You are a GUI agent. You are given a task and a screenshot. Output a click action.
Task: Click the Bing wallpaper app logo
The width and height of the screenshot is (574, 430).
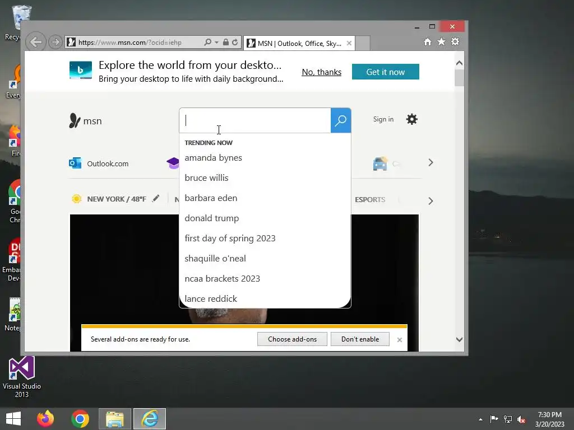click(81, 70)
